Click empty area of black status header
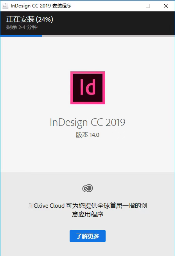This screenshot has width=176, height=256. [x=114, y=23]
